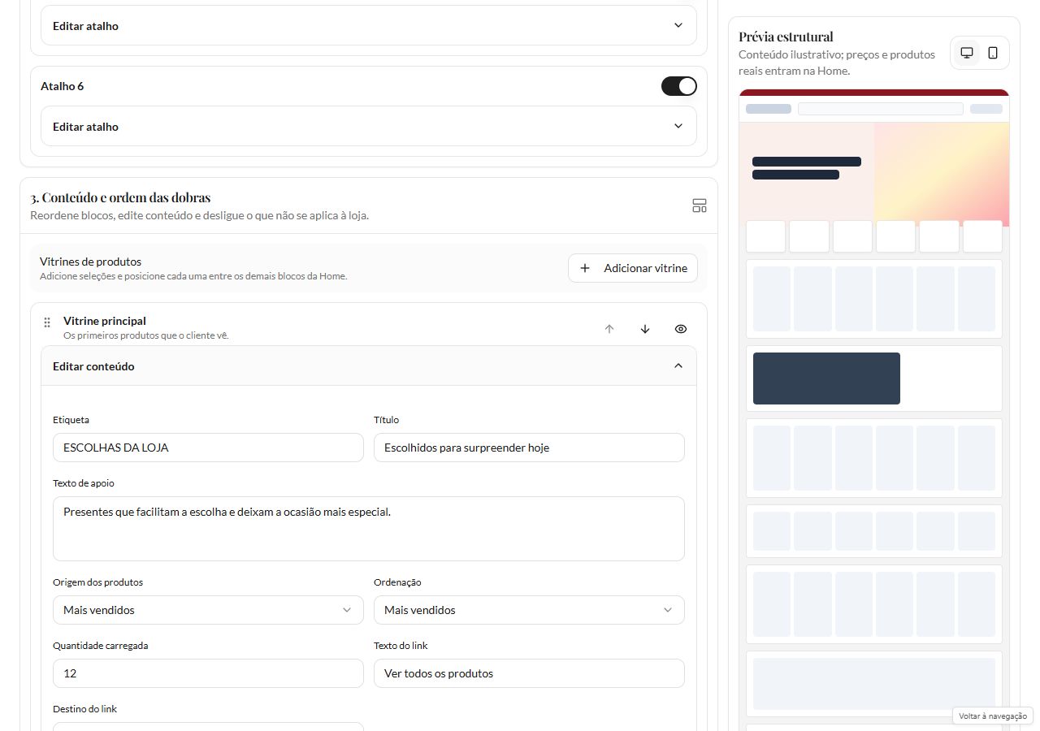Hide Vitrine principal with the eye icon
Viewport: 1040px width, 731px height.
(681, 329)
